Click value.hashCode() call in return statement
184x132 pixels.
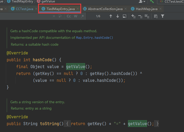(x=102, y=81)
